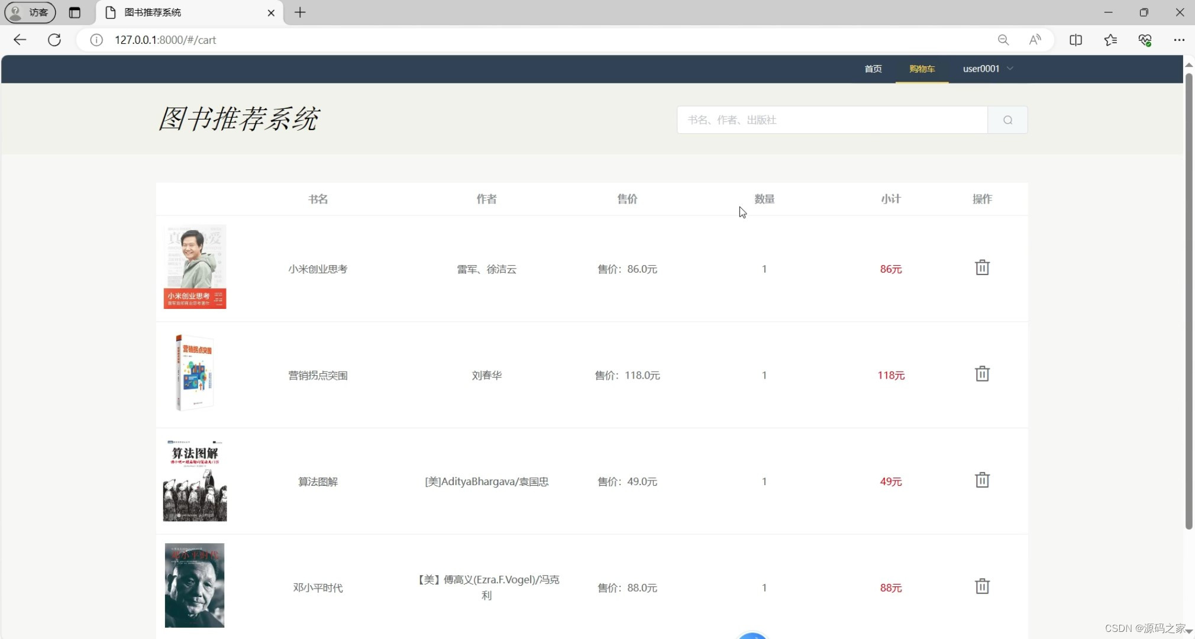Click the search magnifier button
This screenshot has height=639, width=1195.
(x=1007, y=120)
